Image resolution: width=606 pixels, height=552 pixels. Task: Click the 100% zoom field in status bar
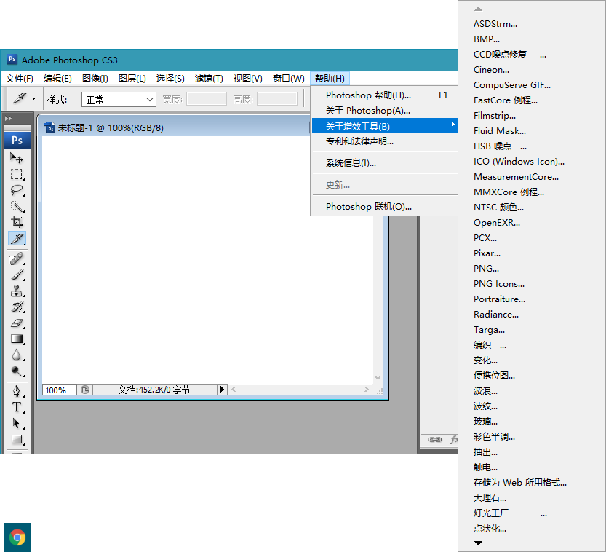click(x=59, y=390)
